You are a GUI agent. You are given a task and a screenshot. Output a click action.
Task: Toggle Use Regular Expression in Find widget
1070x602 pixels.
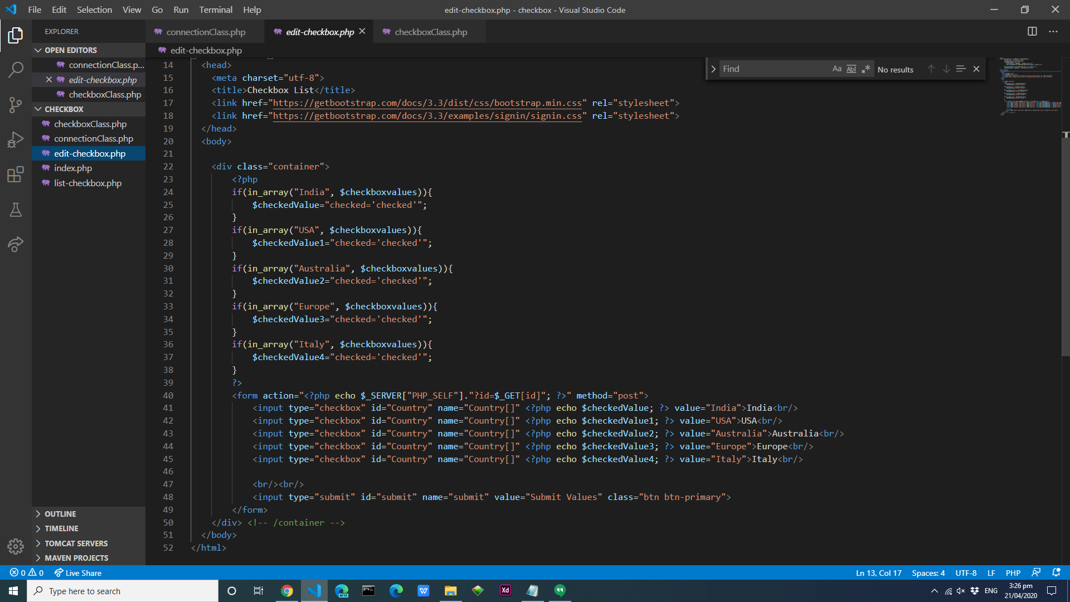[x=866, y=69]
